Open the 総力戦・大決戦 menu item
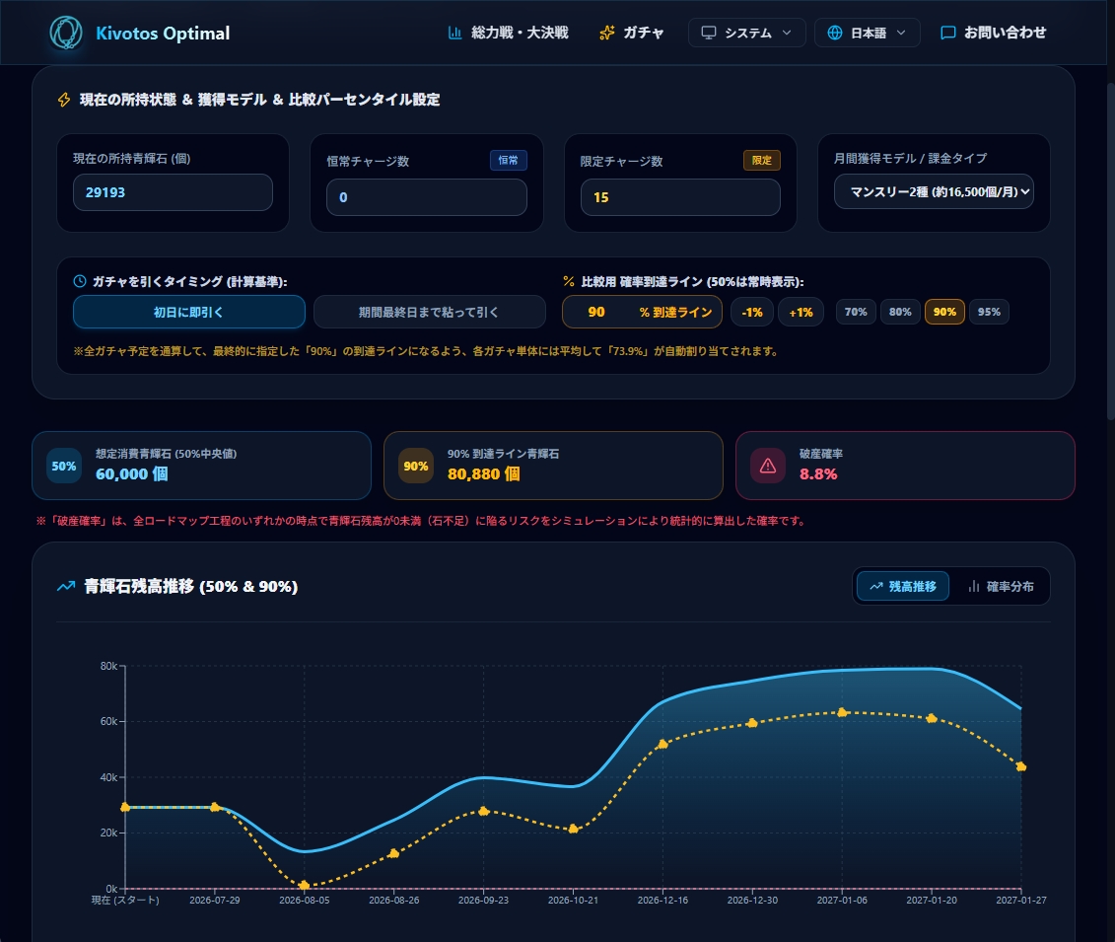 pyautogui.click(x=508, y=33)
